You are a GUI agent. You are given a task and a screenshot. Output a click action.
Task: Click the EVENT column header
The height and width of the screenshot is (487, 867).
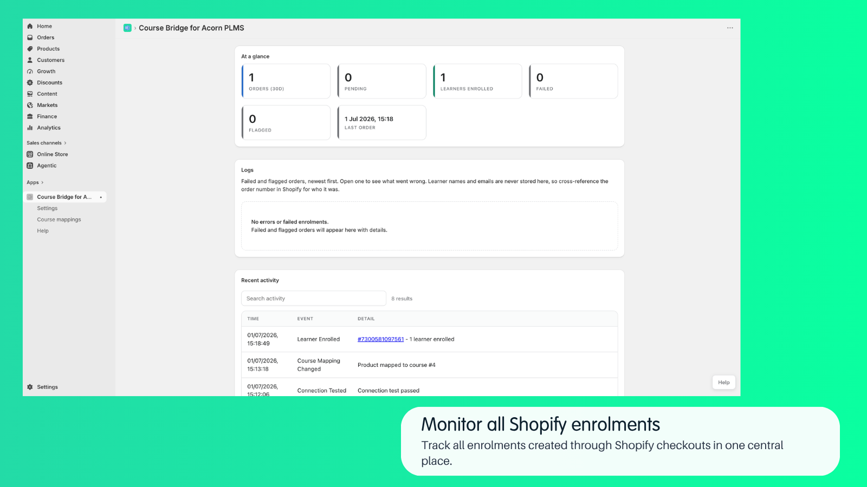(x=305, y=319)
